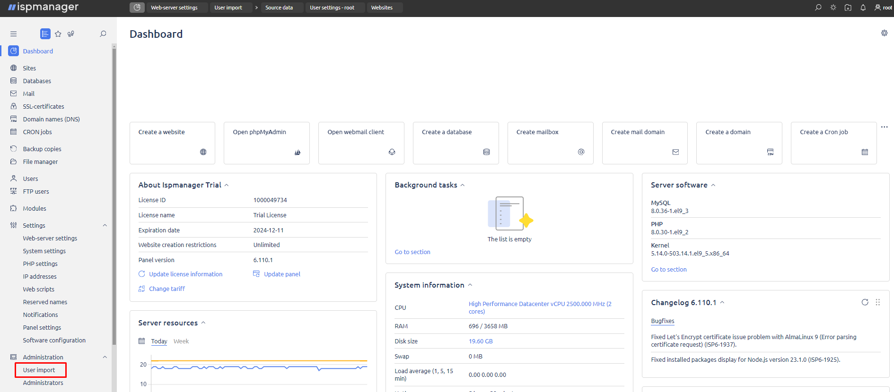Screen dimensions: 894x392
Task: Click the Backup copies icon
Action: click(x=14, y=149)
